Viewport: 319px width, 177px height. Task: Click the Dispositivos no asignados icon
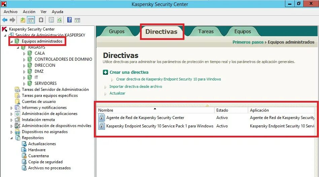[17, 132]
